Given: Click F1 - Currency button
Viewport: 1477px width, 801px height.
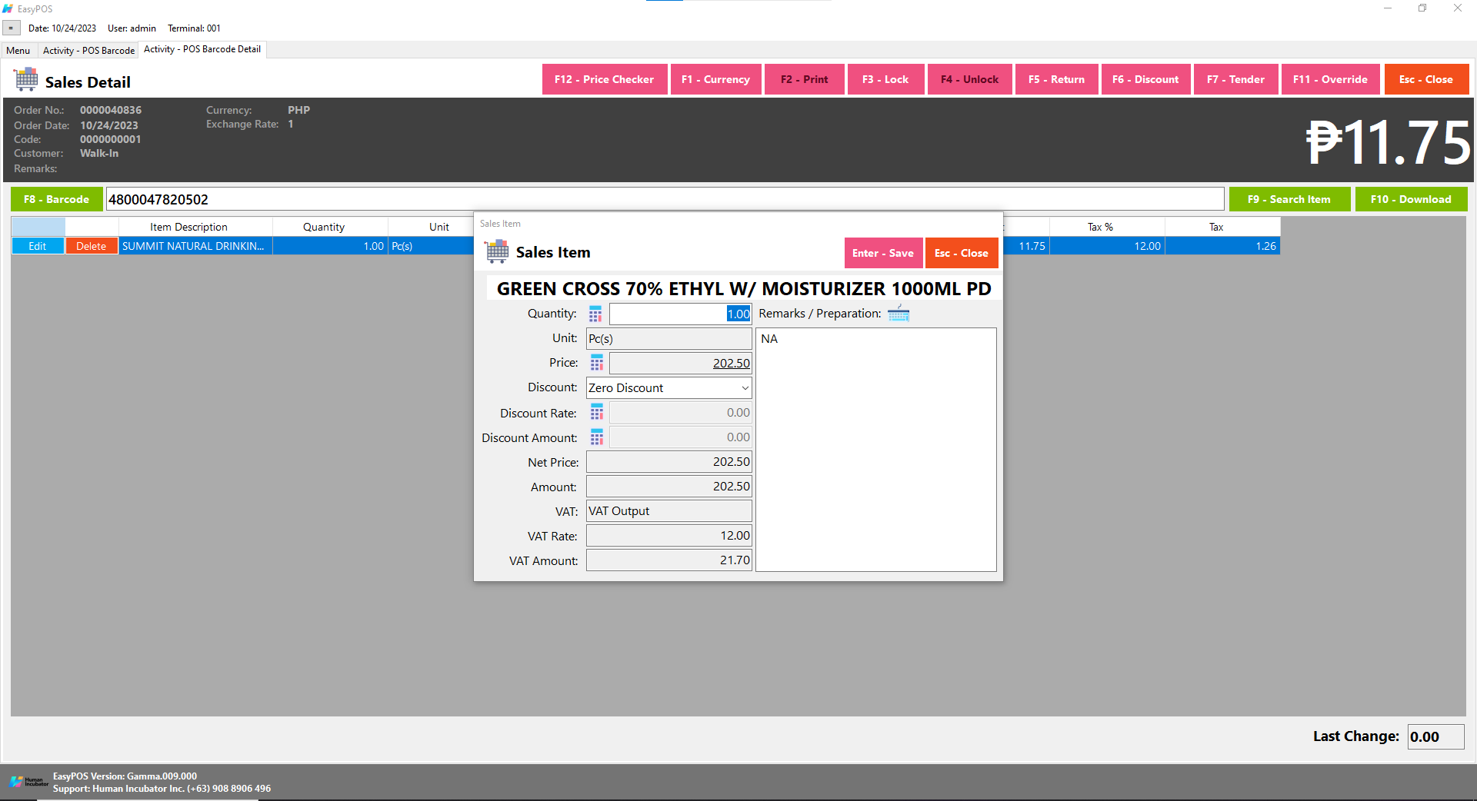Looking at the screenshot, I should (715, 79).
